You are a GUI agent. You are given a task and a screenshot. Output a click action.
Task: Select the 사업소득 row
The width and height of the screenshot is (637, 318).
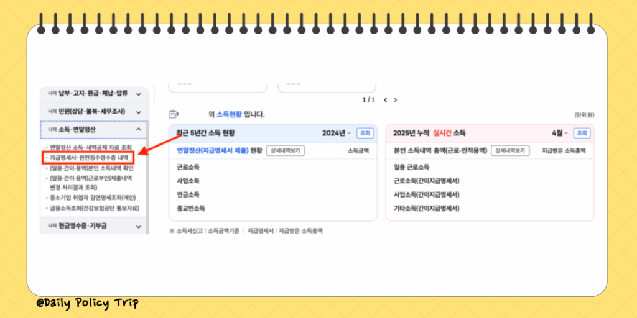click(272, 181)
